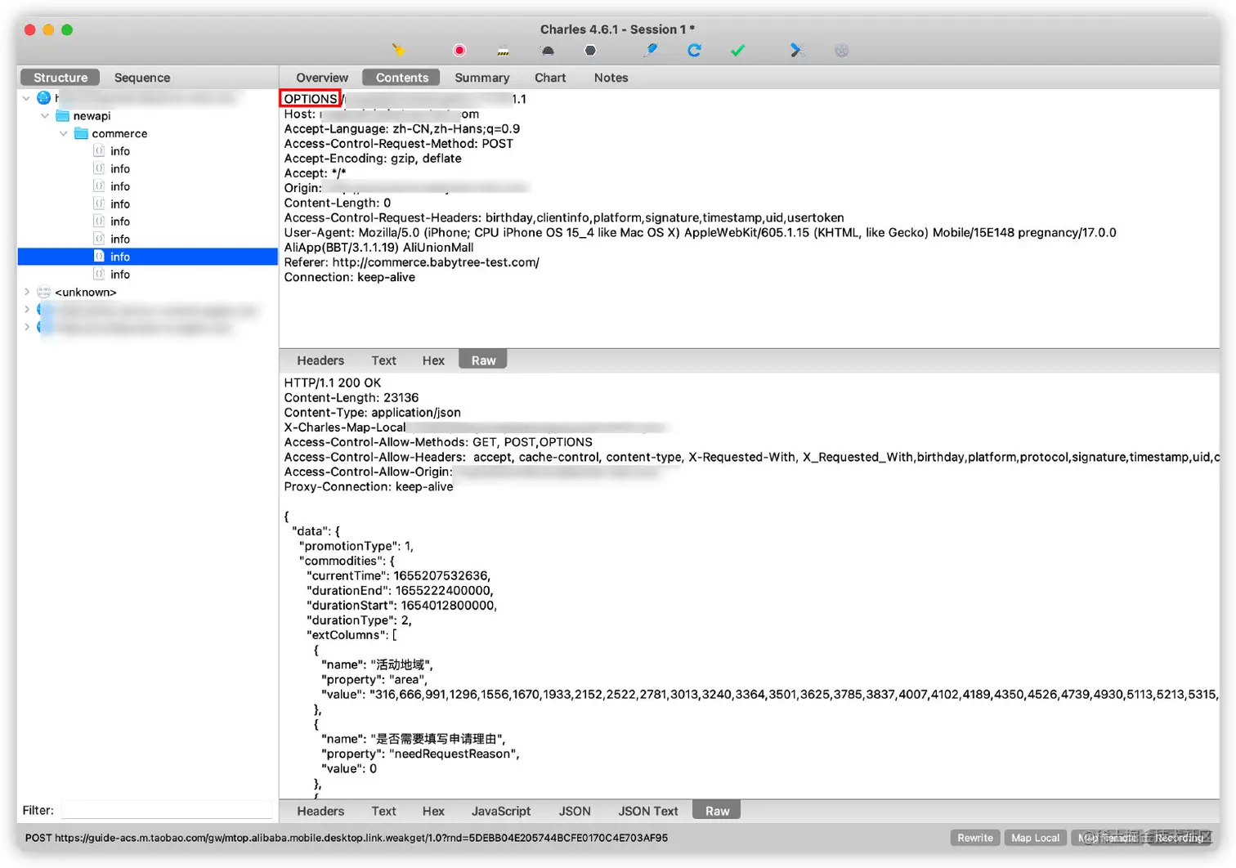Click file icon of highlighted info row

[99, 256]
